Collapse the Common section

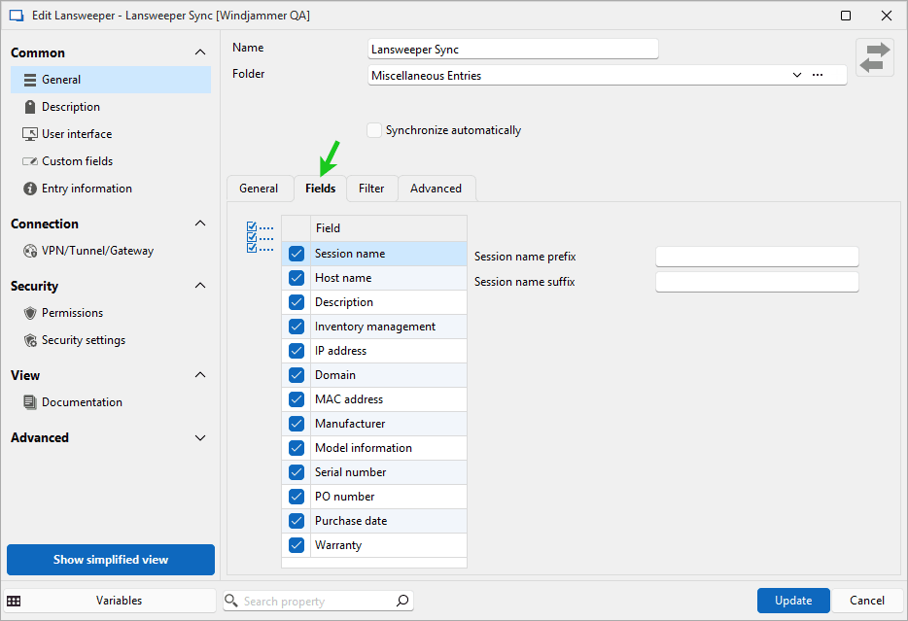(x=200, y=52)
